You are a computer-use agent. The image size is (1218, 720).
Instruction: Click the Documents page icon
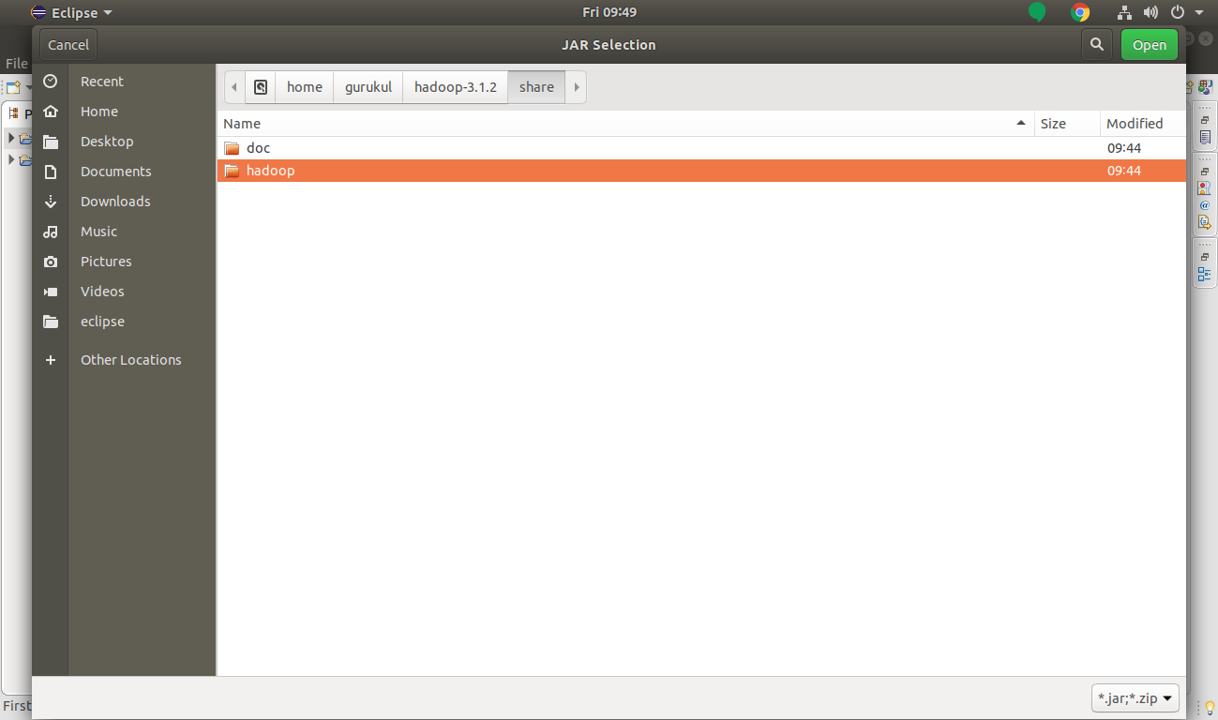coord(51,172)
